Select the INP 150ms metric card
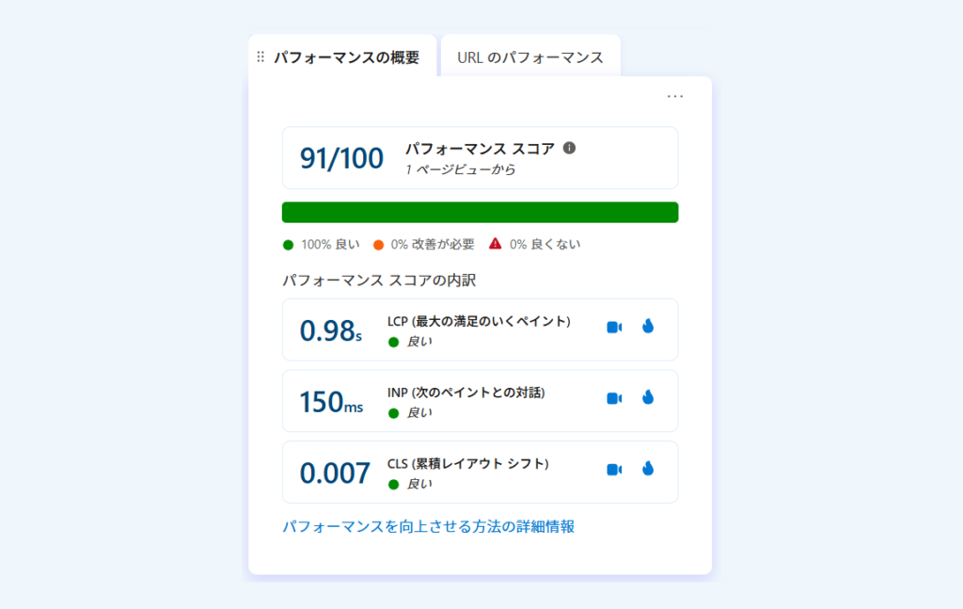 (480, 401)
